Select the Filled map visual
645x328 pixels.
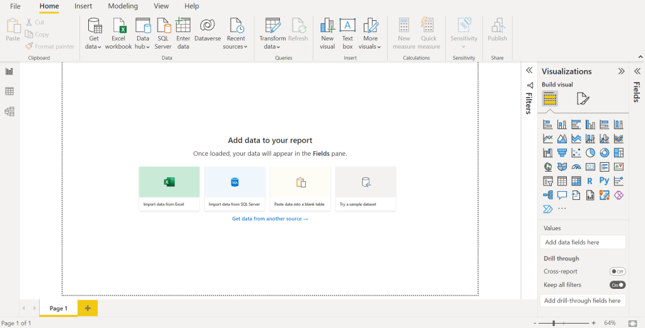coord(562,167)
